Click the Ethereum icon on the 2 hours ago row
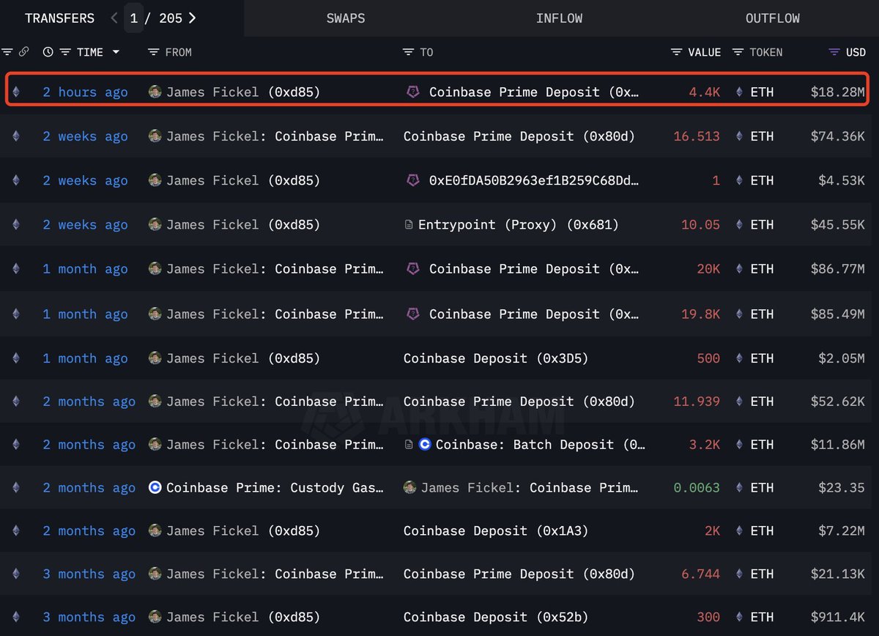 [16, 92]
